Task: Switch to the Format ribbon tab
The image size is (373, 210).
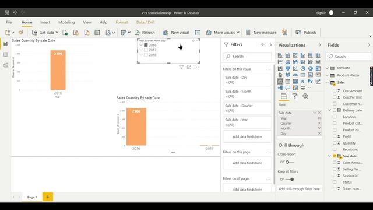Action: tap(122, 22)
